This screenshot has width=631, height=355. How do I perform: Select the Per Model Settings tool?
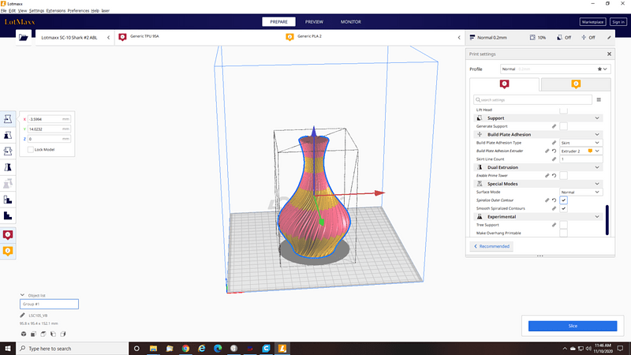[x=8, y=184]
